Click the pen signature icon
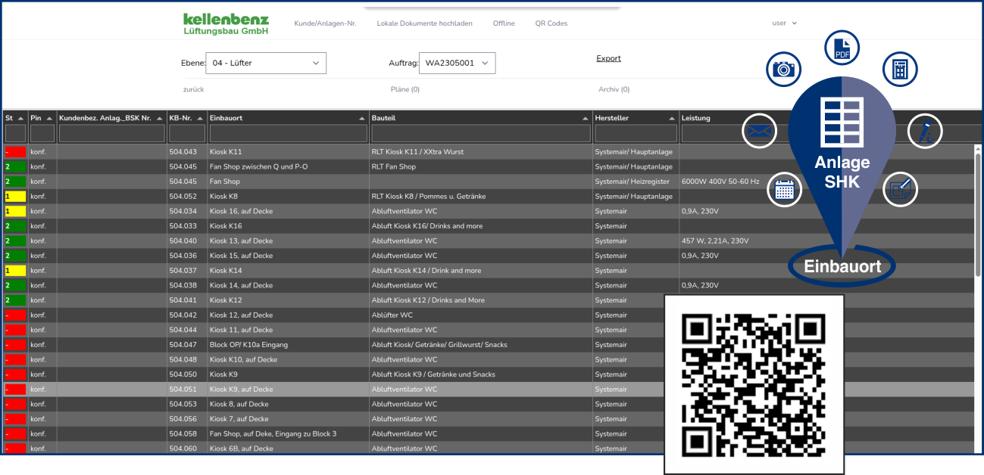This screenshot has height=475, width=984. tap(925, 132)
